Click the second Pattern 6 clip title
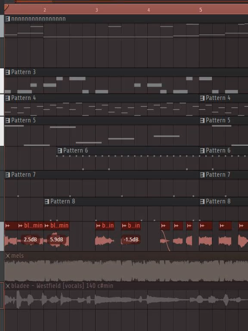 click(218, 150)
